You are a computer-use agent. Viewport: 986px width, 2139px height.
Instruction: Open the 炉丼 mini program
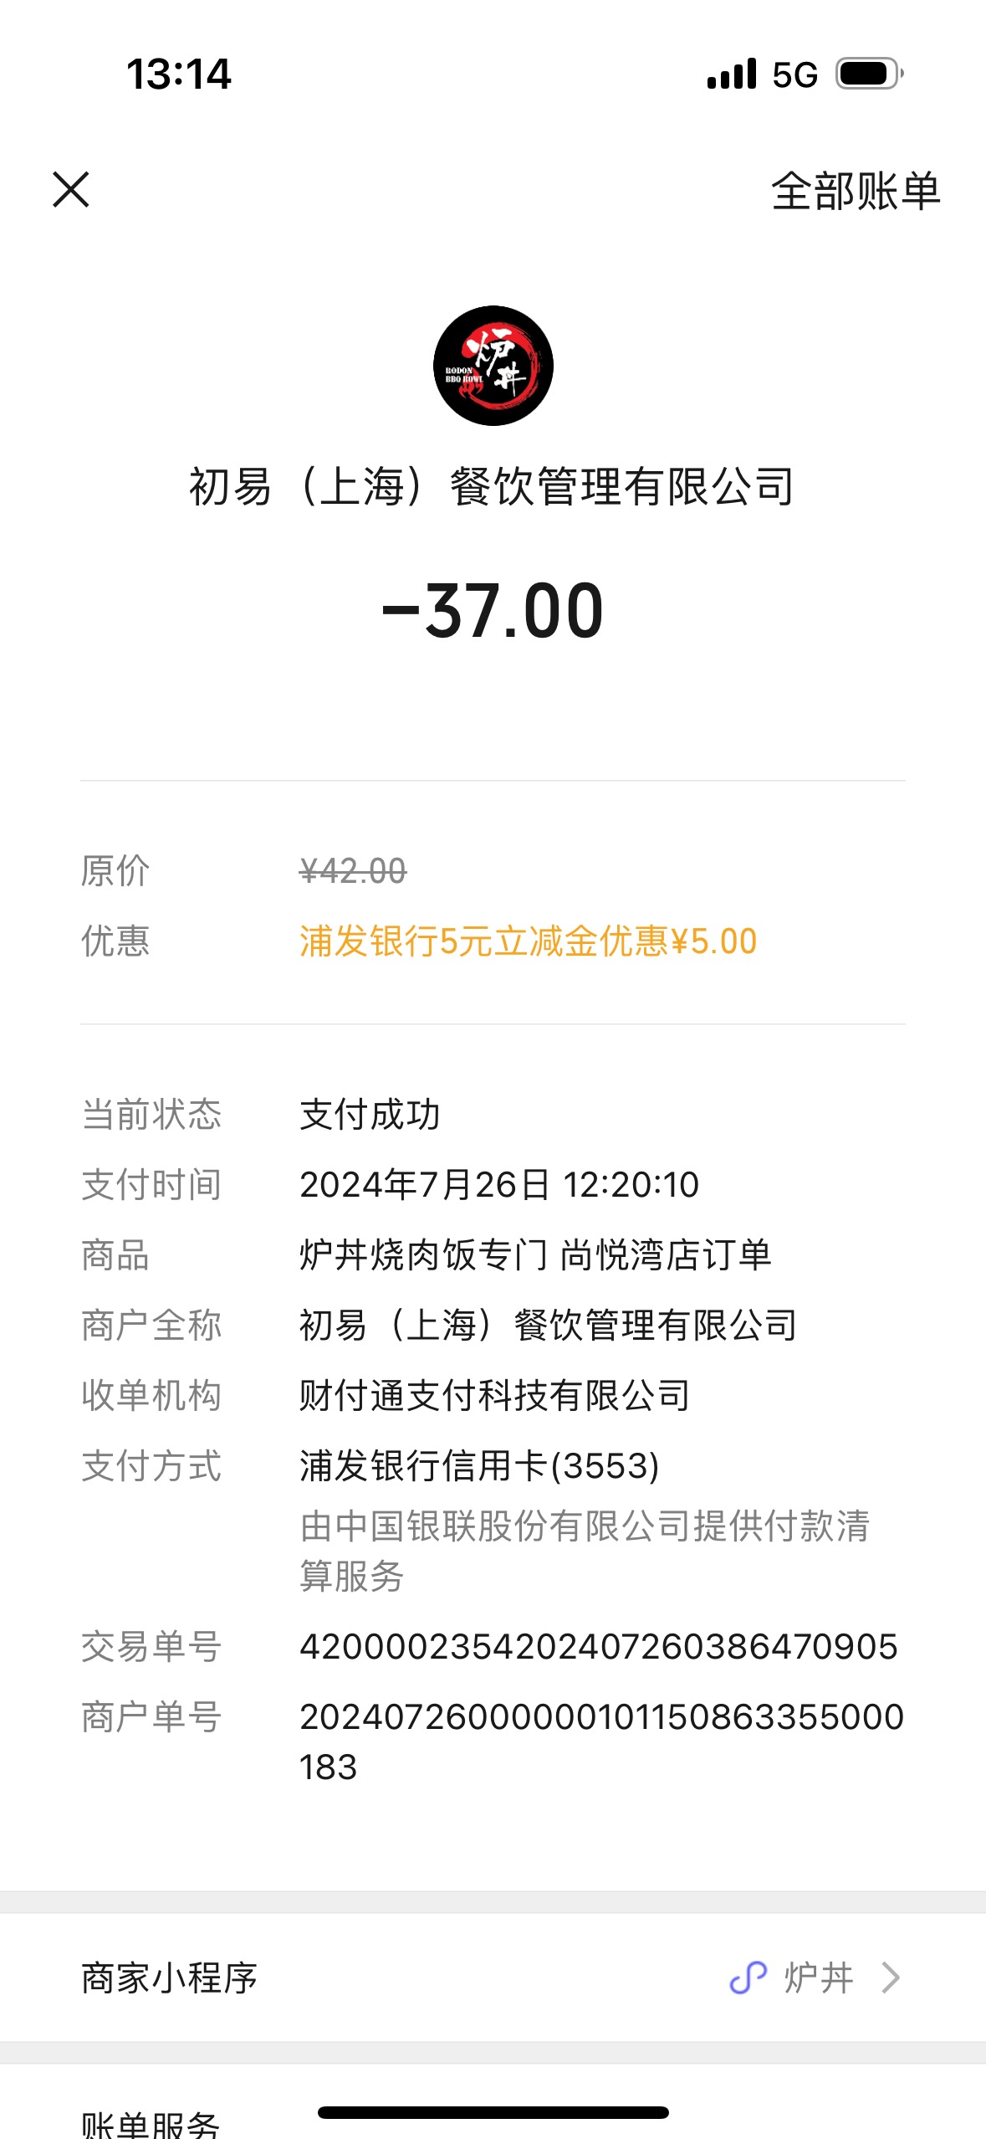click(819, 1978)
